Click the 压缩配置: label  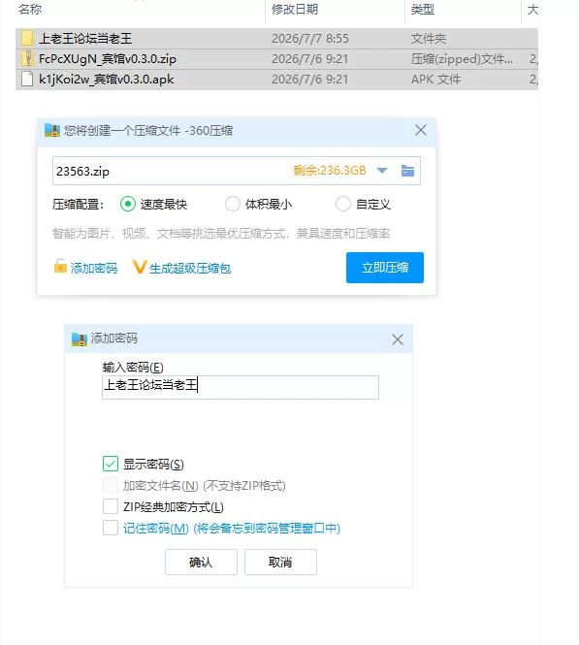[79, 205]
